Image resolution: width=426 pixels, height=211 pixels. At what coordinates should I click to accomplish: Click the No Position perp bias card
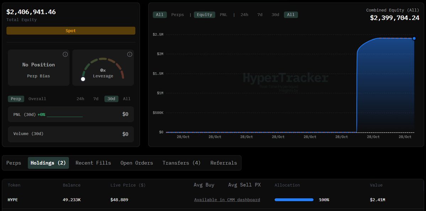[39, 67]
